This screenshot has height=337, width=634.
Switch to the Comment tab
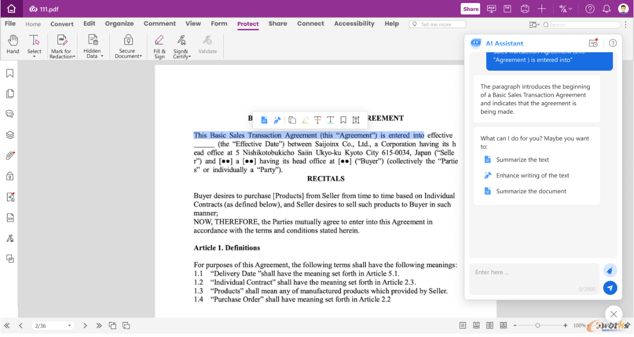[x=159, y=23]
